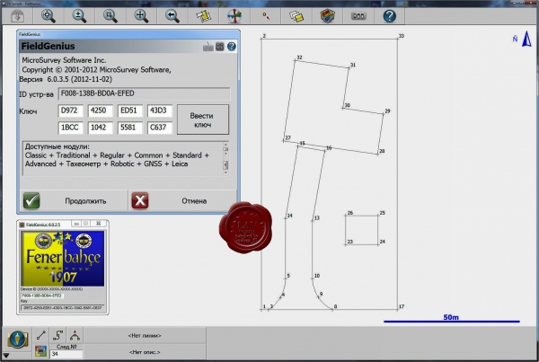539x362 pixels.
Task: Click survey point 14 on the map
Action: pyautogui.click(x=286, y=218)
